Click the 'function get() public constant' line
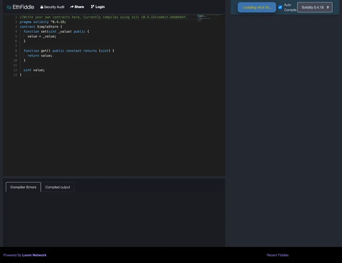Screen dimensions: 342x263 pos(69,51)
